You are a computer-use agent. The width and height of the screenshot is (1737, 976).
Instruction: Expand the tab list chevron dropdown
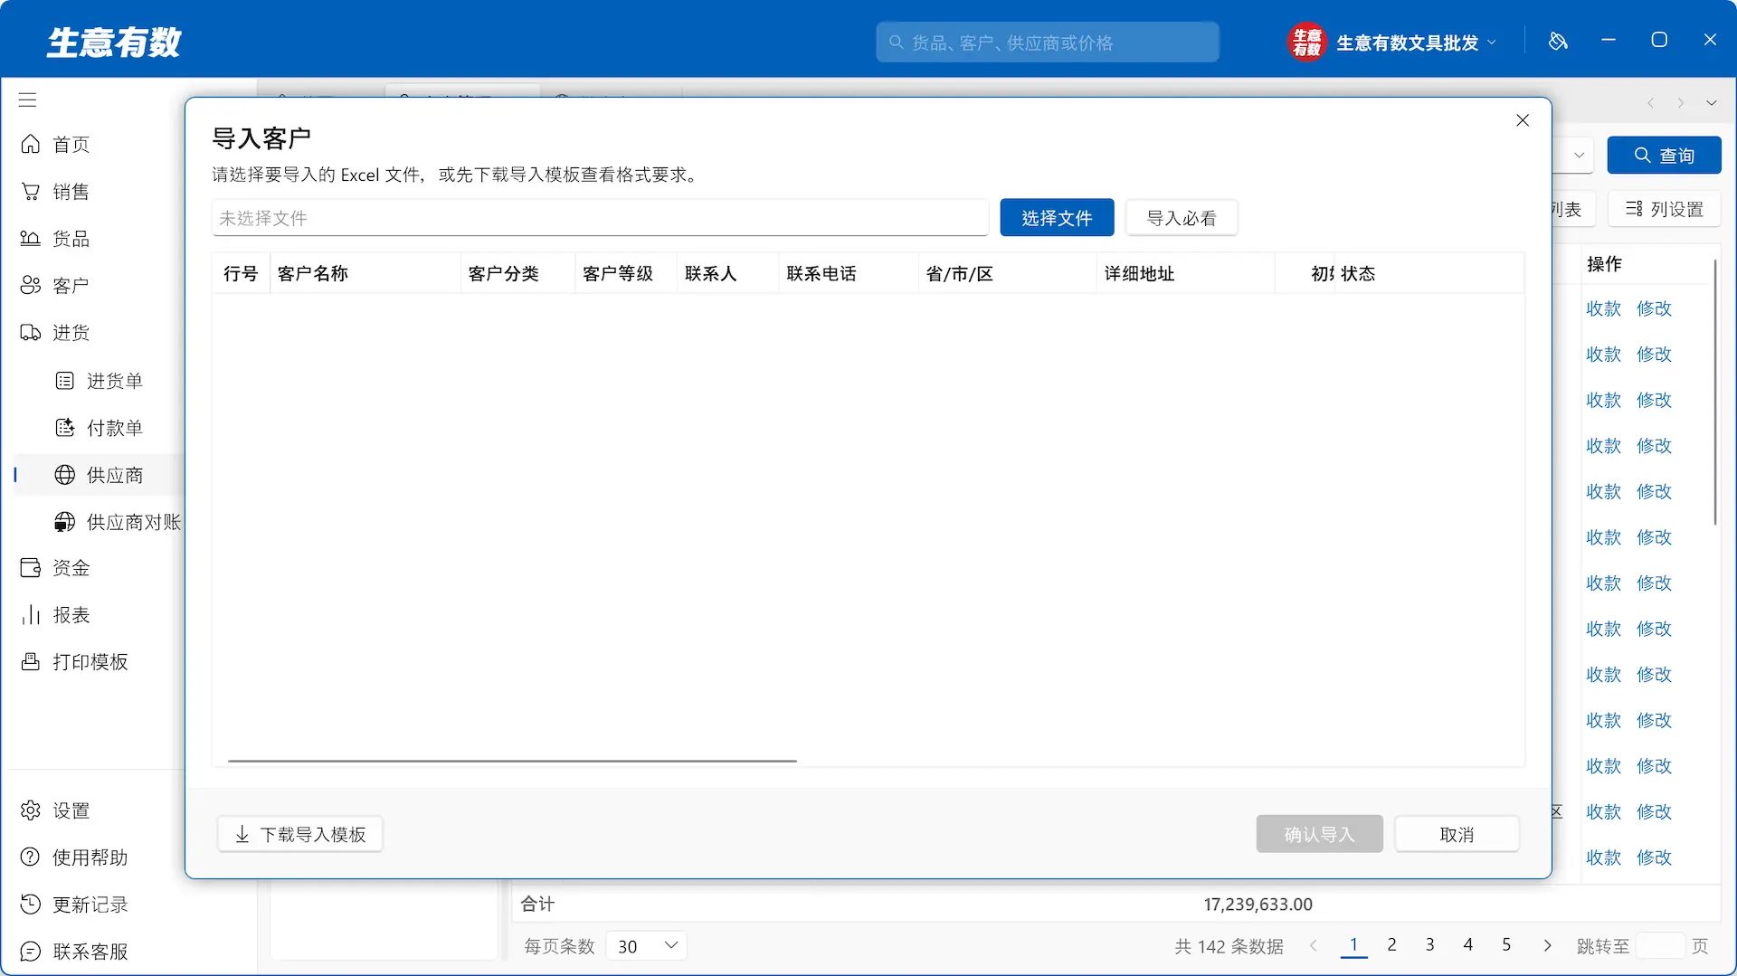point(1712,103)
